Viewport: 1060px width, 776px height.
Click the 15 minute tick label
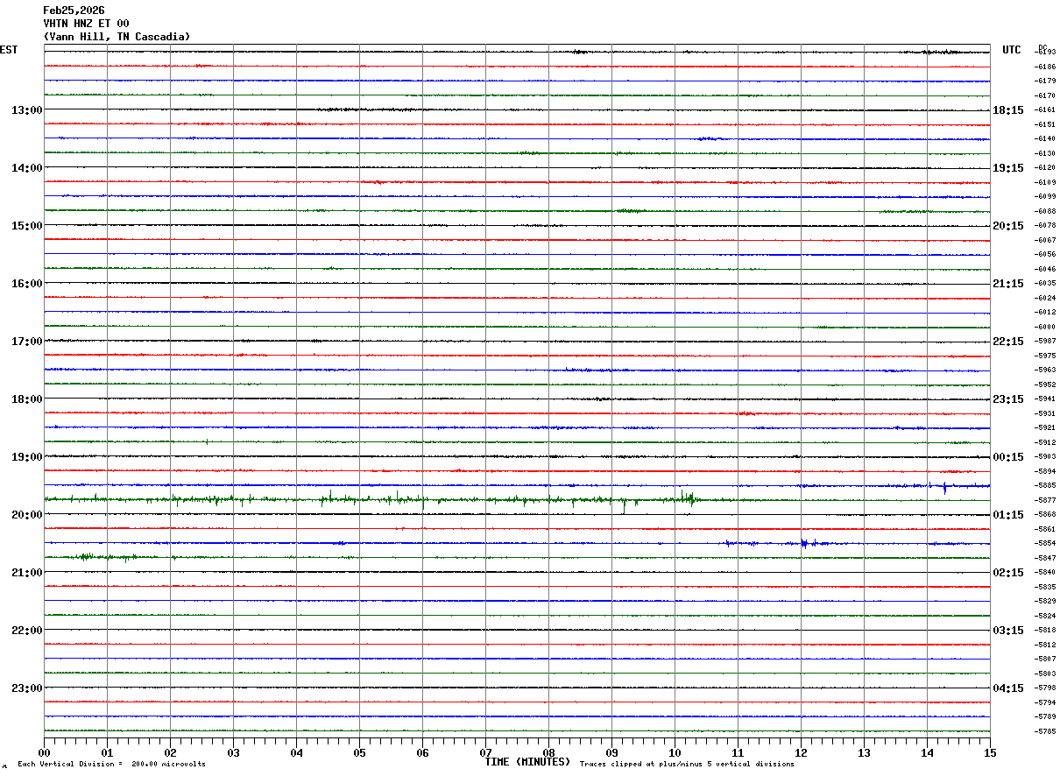click(x=990, y=753)
